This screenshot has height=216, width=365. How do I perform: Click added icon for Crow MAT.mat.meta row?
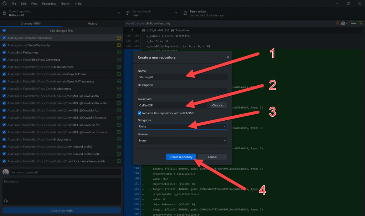pyautogui.click(x=119, y=81)
